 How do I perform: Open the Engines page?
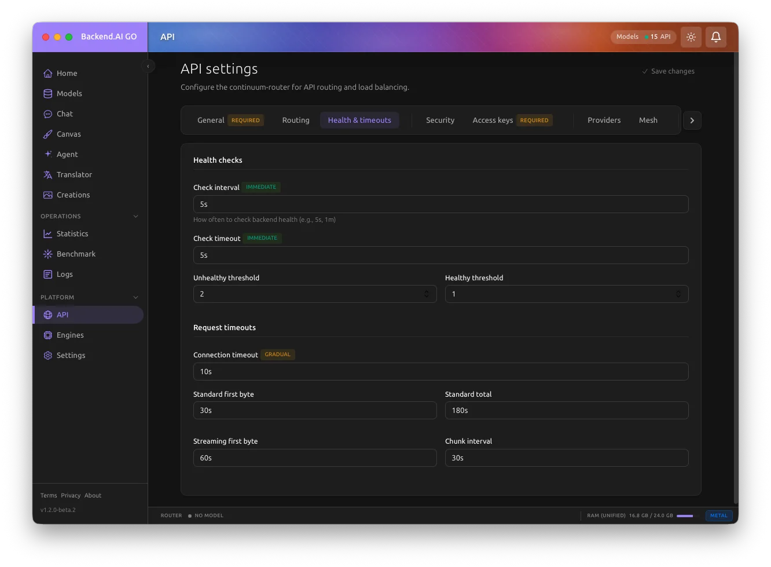tap(70, 335)
